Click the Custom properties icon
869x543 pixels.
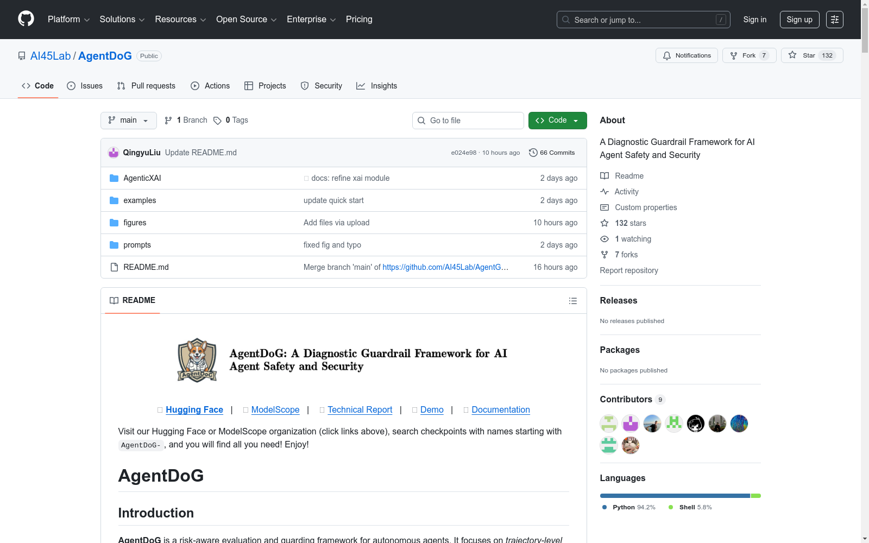604,207
